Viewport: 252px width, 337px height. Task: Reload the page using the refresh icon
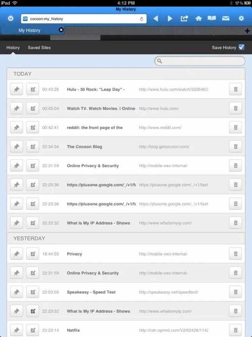point(142,19)
